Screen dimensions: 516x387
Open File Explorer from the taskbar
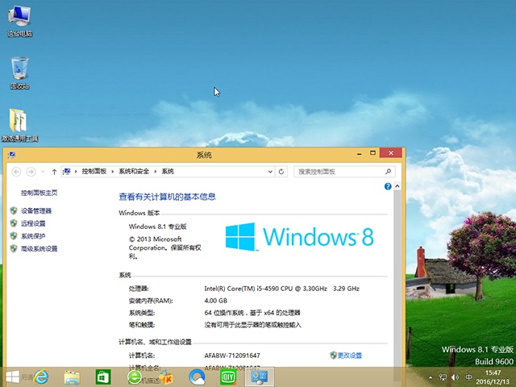(72, 377)
